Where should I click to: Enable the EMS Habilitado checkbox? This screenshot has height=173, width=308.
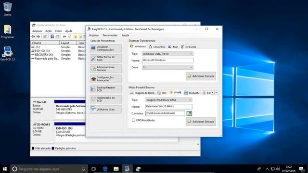tap(133, 120)
